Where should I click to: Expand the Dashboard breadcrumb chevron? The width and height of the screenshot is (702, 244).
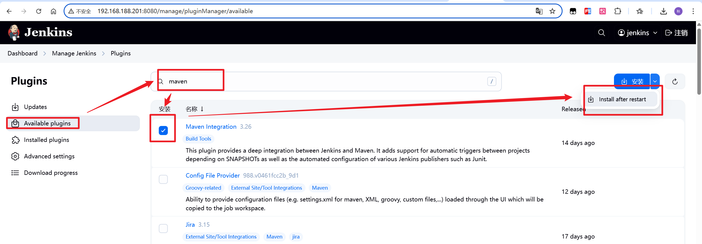pyautogui.click(x=45, y=54)
